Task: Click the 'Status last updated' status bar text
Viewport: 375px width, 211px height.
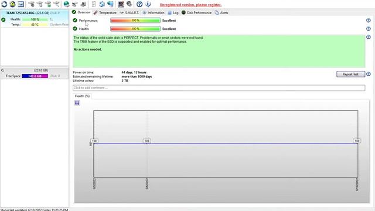Action: point(34,210)
